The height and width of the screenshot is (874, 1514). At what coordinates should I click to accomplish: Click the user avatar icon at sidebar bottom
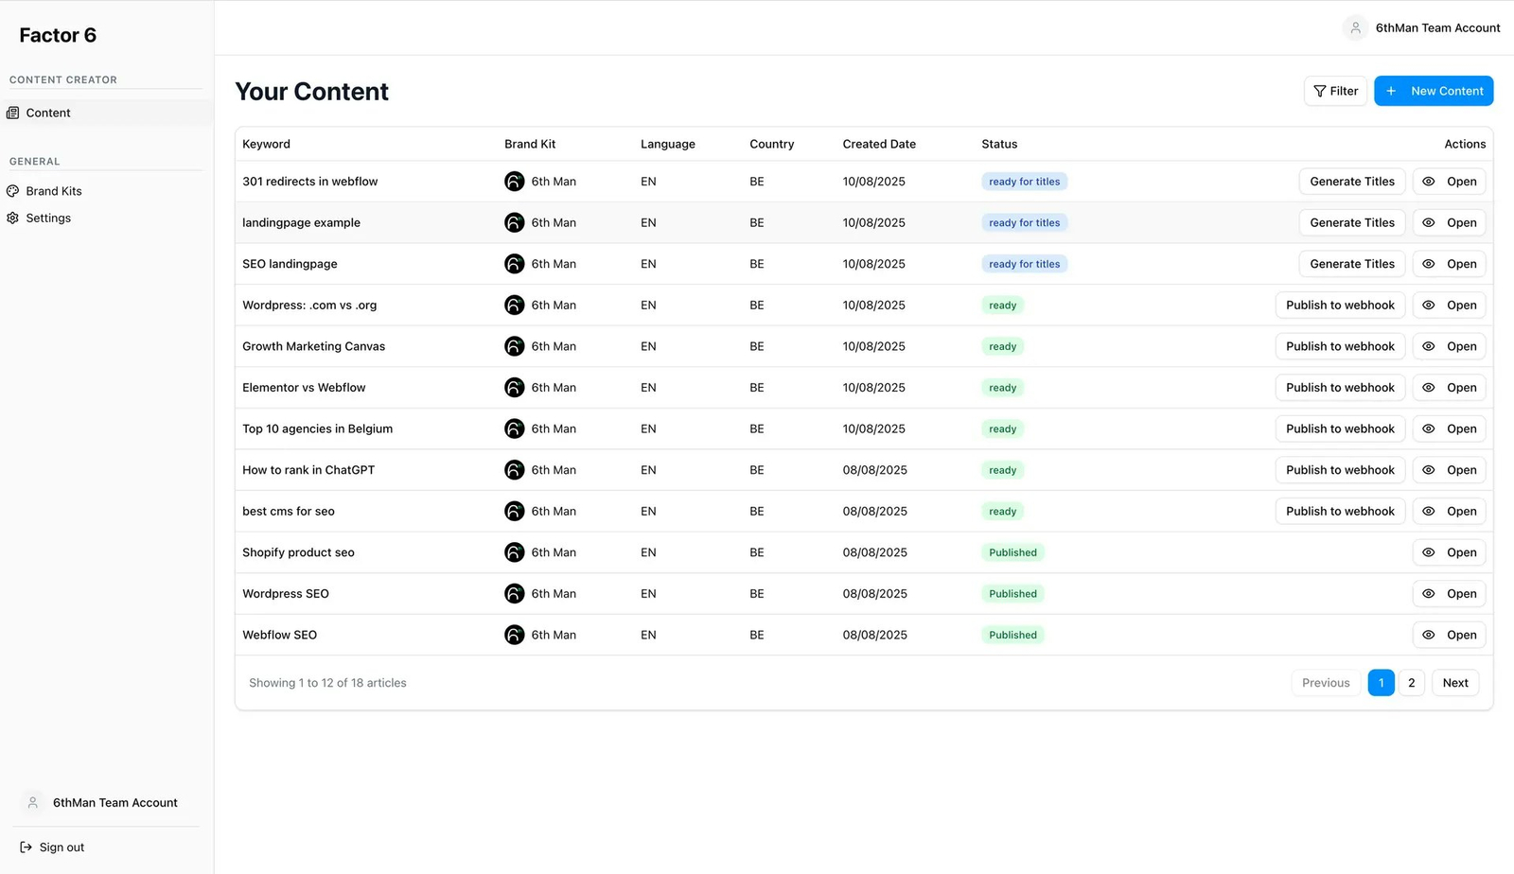click(33, 802)
